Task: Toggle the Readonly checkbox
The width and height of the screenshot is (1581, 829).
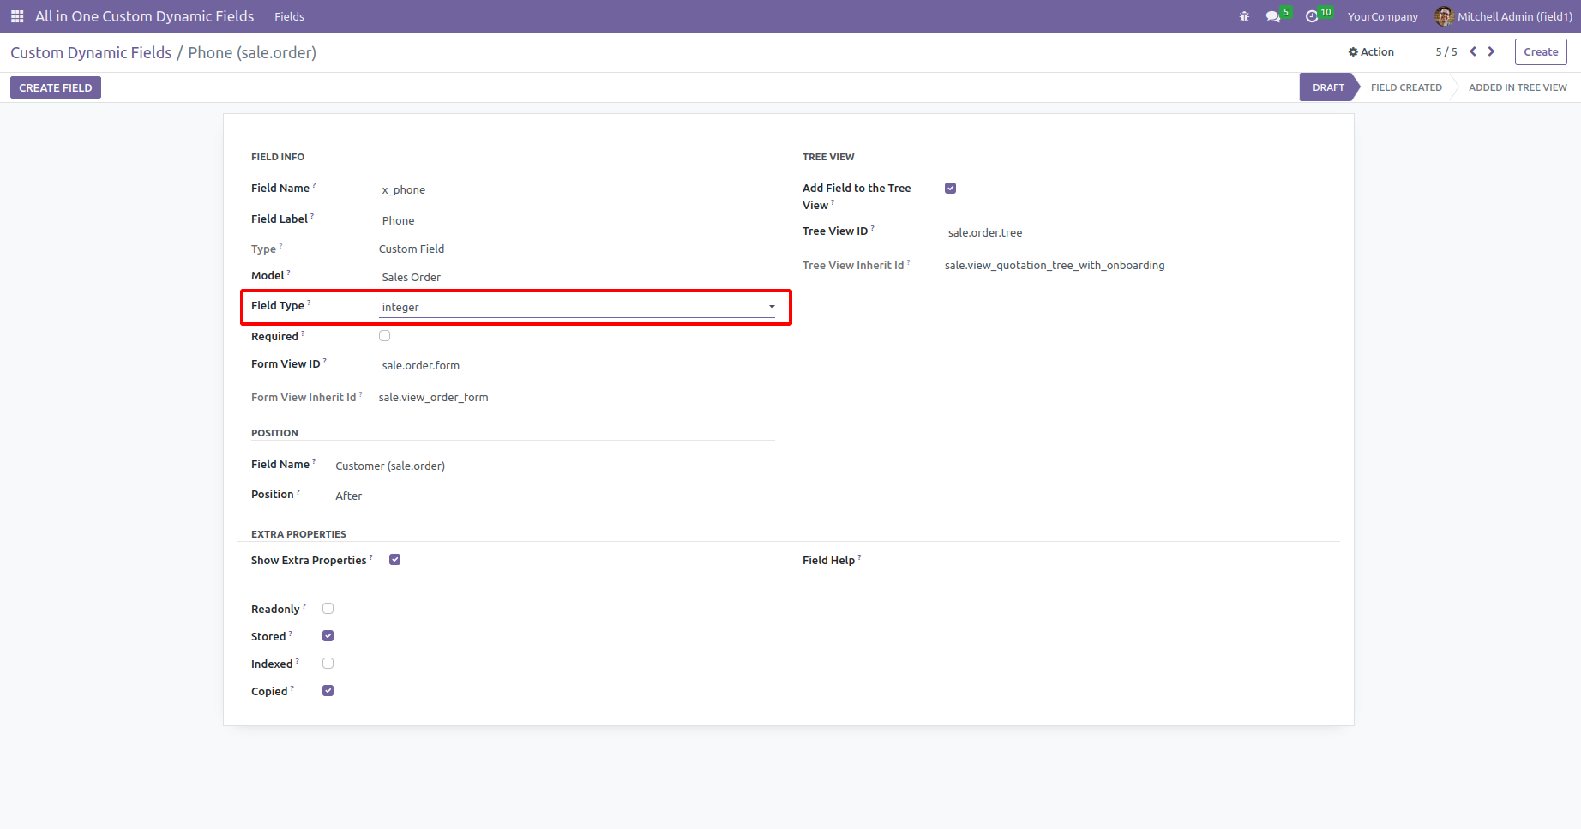Action: 328,609
